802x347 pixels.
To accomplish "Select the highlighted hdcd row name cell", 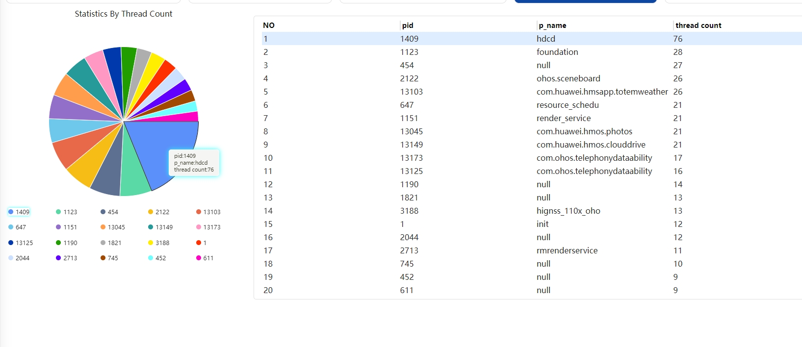I will (x=546, y=39).
